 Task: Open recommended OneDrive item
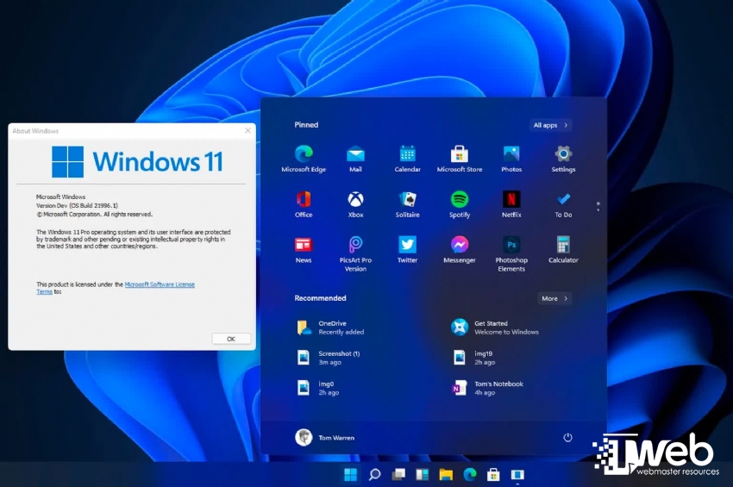330,328
